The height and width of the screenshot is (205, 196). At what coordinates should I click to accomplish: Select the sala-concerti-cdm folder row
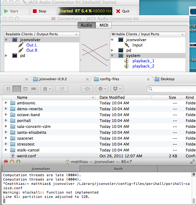coord(99,127)
